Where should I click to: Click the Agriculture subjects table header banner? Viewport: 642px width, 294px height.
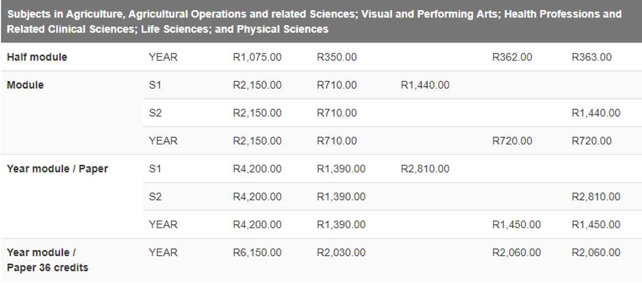pos(314,21)
